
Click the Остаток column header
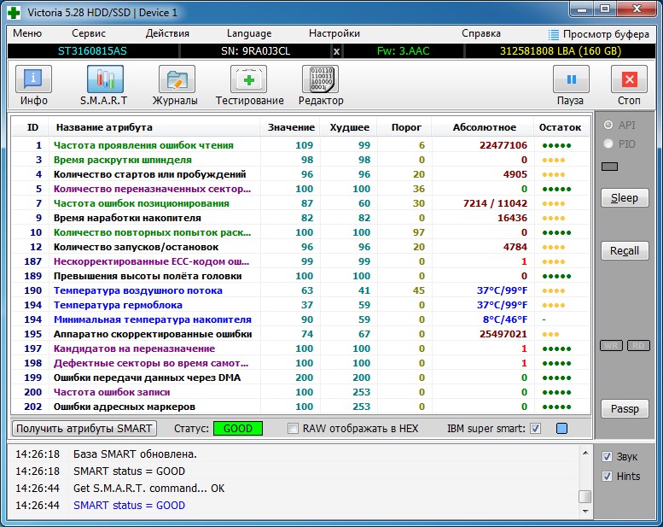[560, 127]
